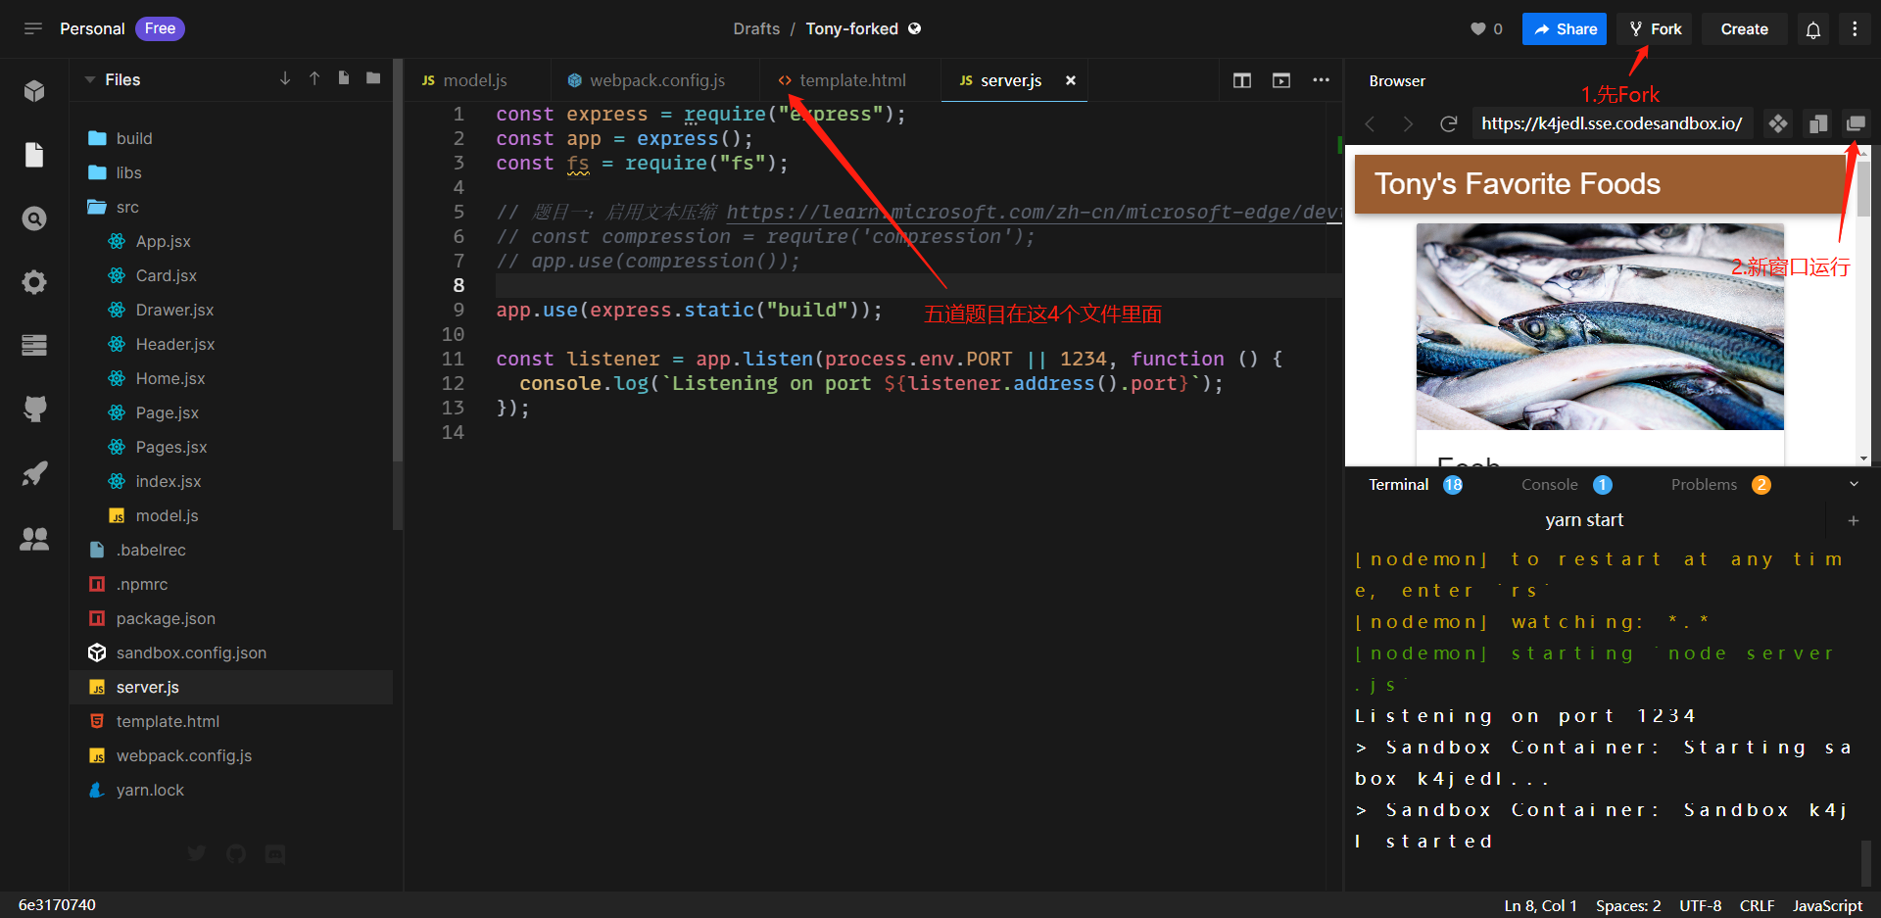Click Spaces: 2 in the status bar
Image resolution: width=1881 pixels, height=918 pixels.
[x=1628, y=905]
